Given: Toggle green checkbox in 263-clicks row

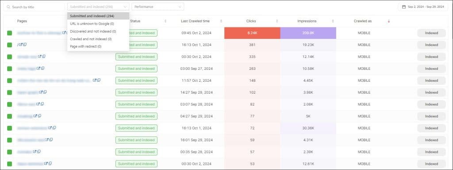Looking at the screenshot, I should [10, 68].
